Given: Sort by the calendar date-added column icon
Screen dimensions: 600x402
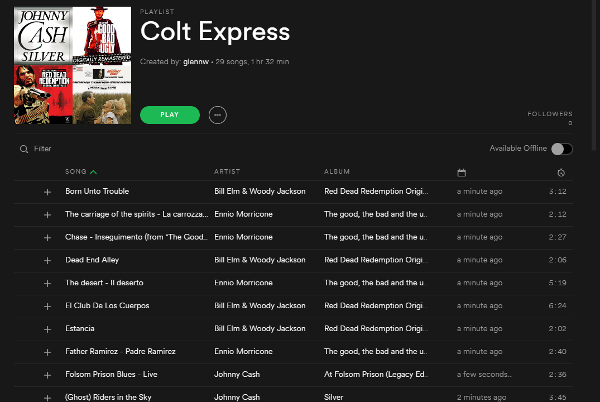Looking at the screenshot, I should (462, 173).
